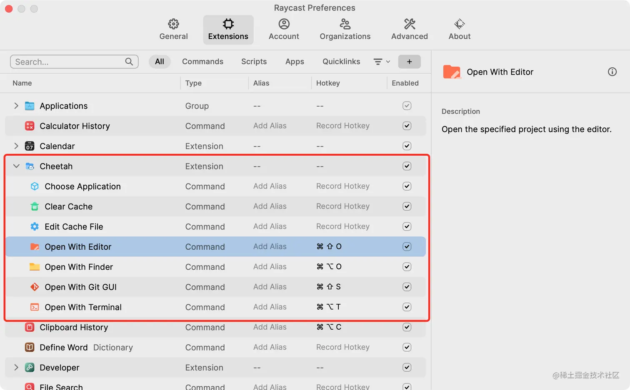Toggle Clipboard History enabled checkbox
630x390 pixels.
click(407, 327)
